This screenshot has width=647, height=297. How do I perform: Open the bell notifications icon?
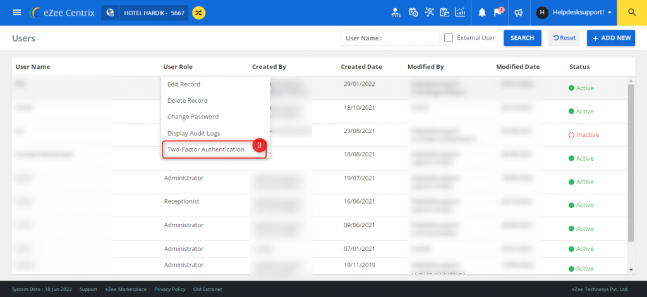coord(482,13)
